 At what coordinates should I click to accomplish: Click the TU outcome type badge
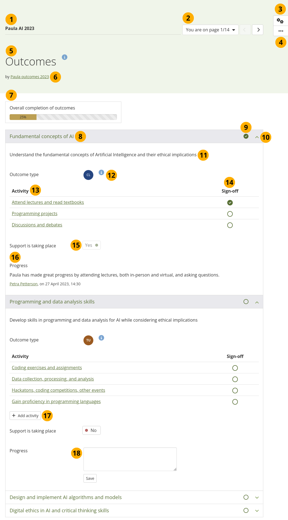pyautogui.click(x=88, y=340)
